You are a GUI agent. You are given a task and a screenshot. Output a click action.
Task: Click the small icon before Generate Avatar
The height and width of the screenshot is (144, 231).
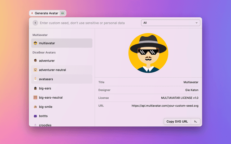pyautogui.click(x=32, y=13)
